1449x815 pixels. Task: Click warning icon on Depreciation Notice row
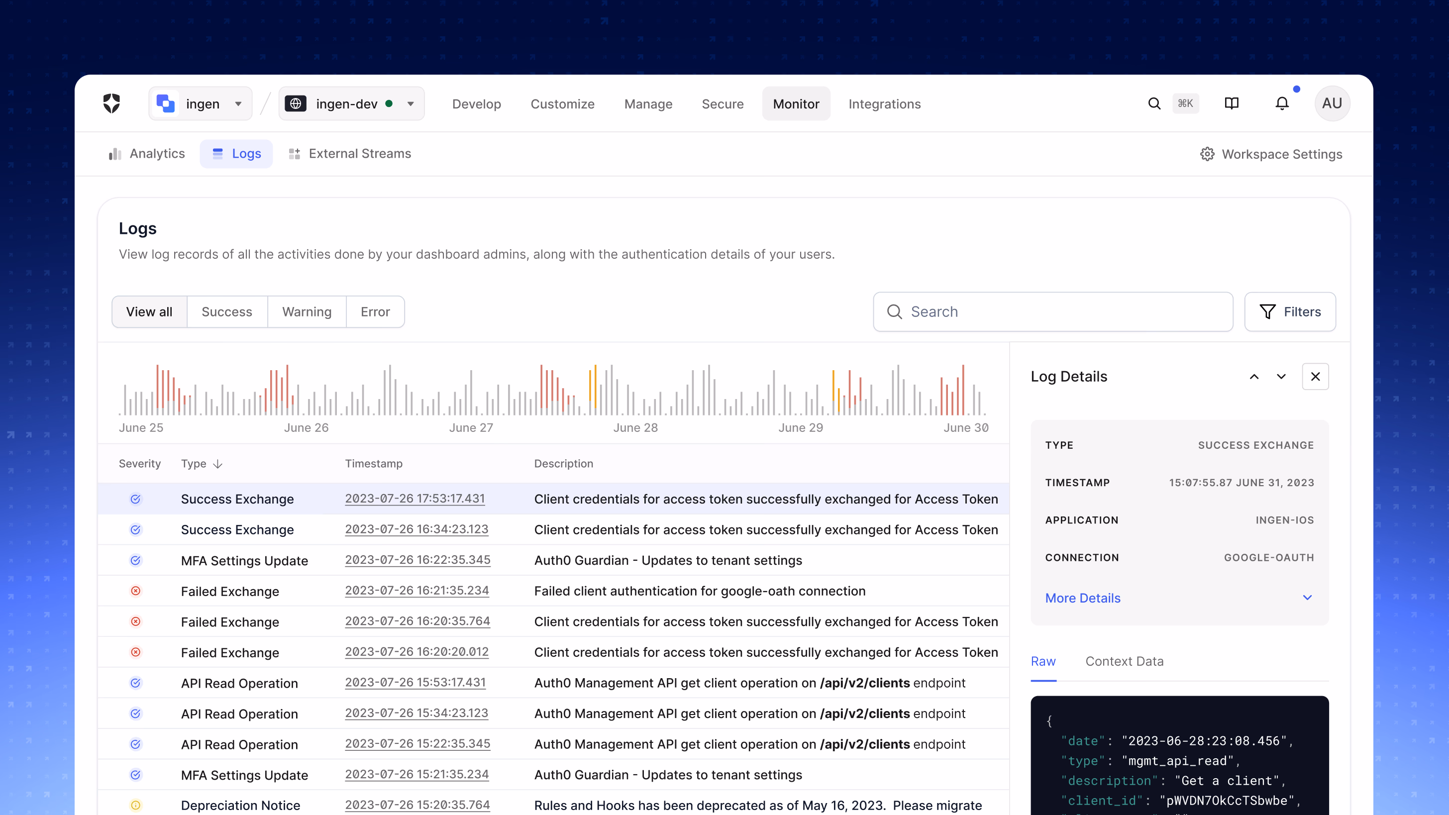coord(135,805)
